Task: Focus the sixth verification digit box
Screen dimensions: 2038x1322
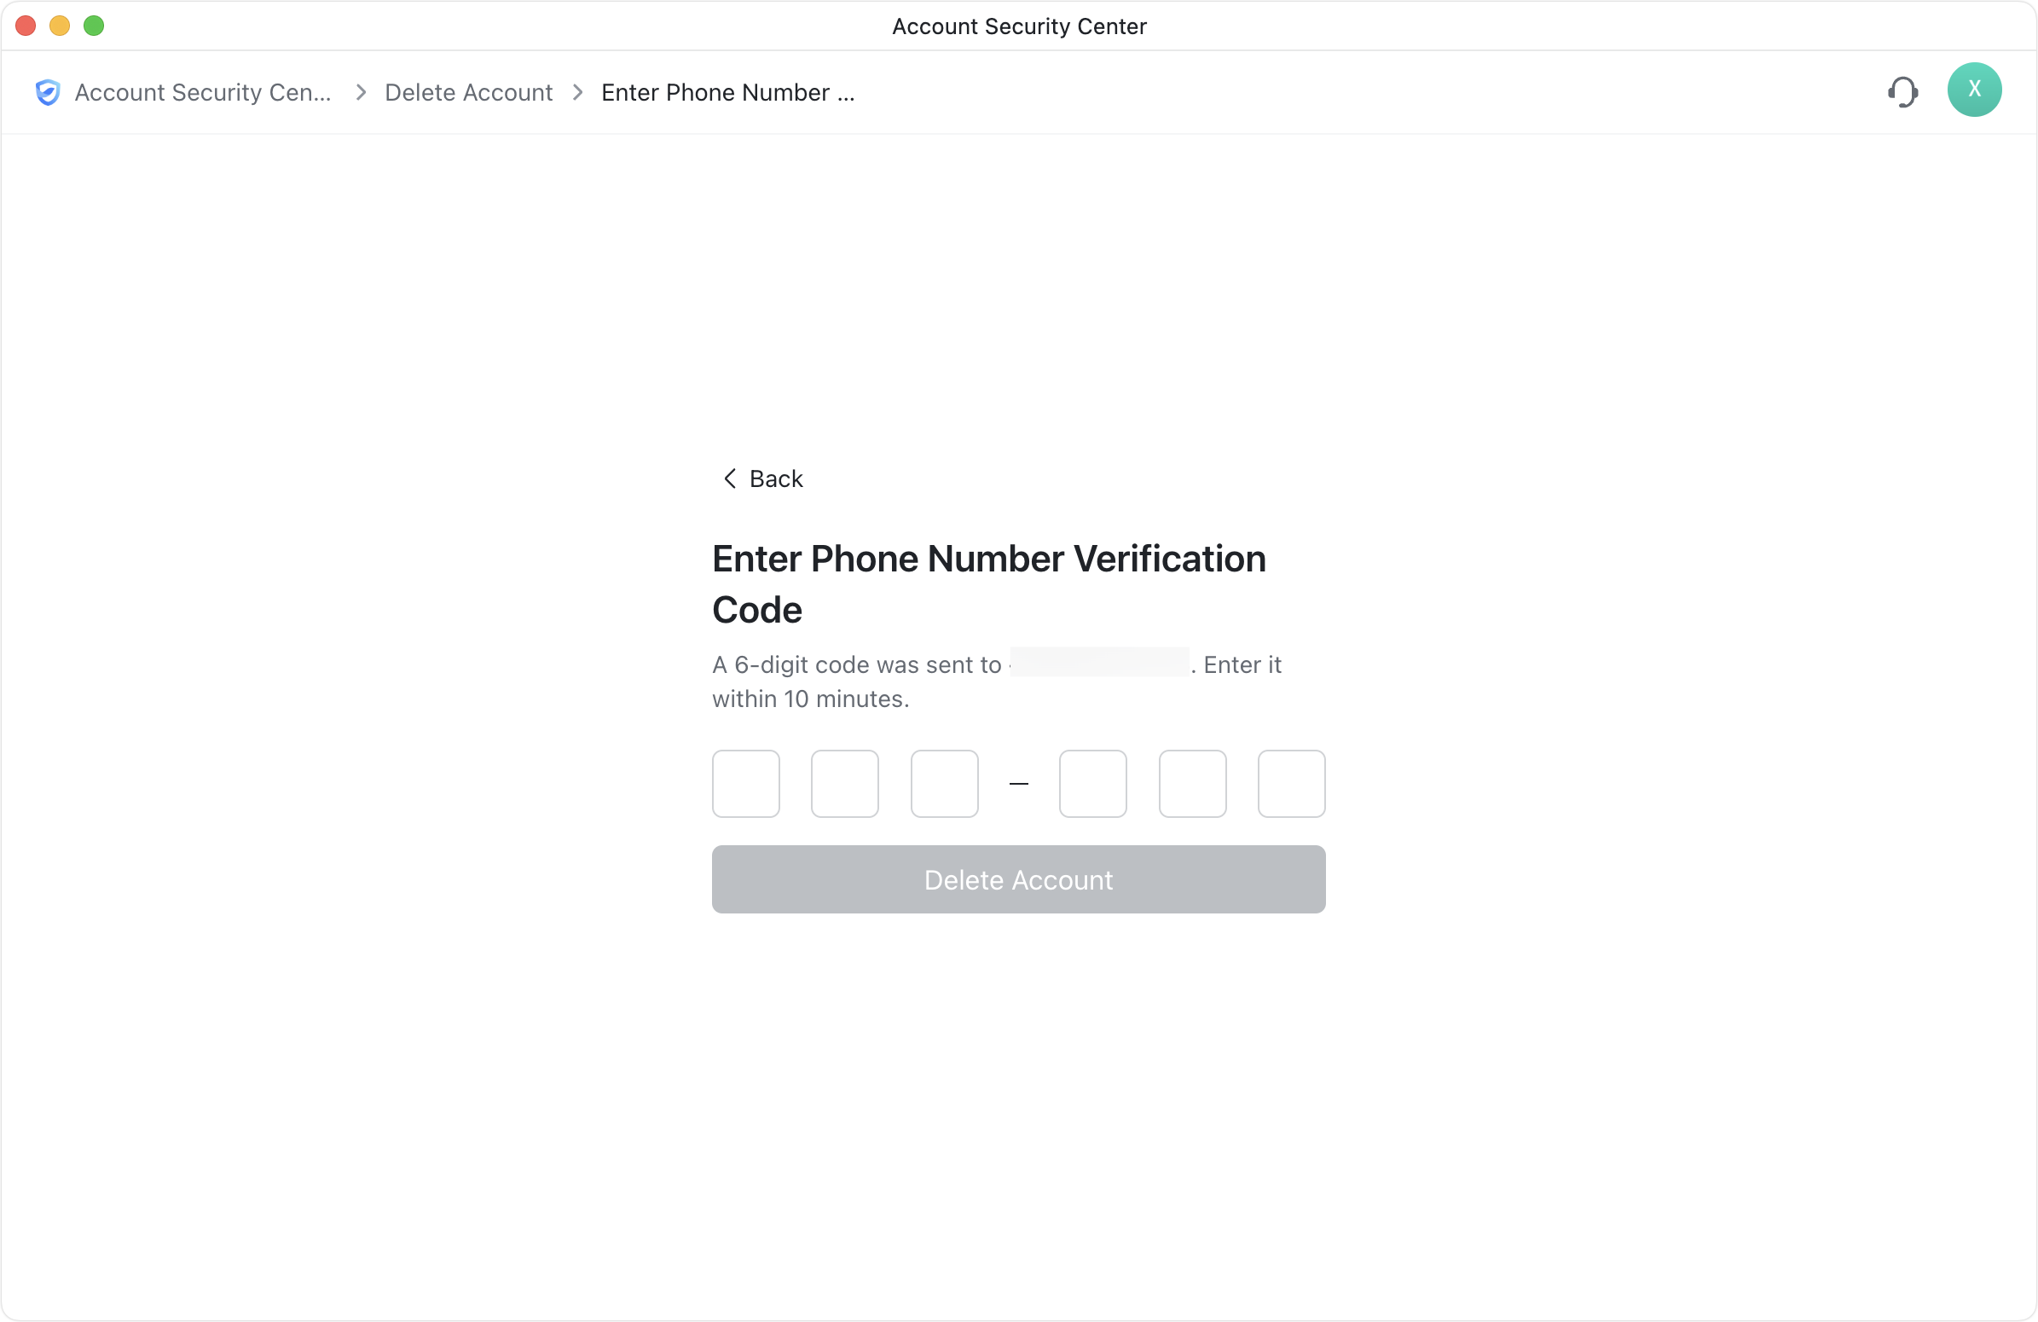Action: [1291, 784]
